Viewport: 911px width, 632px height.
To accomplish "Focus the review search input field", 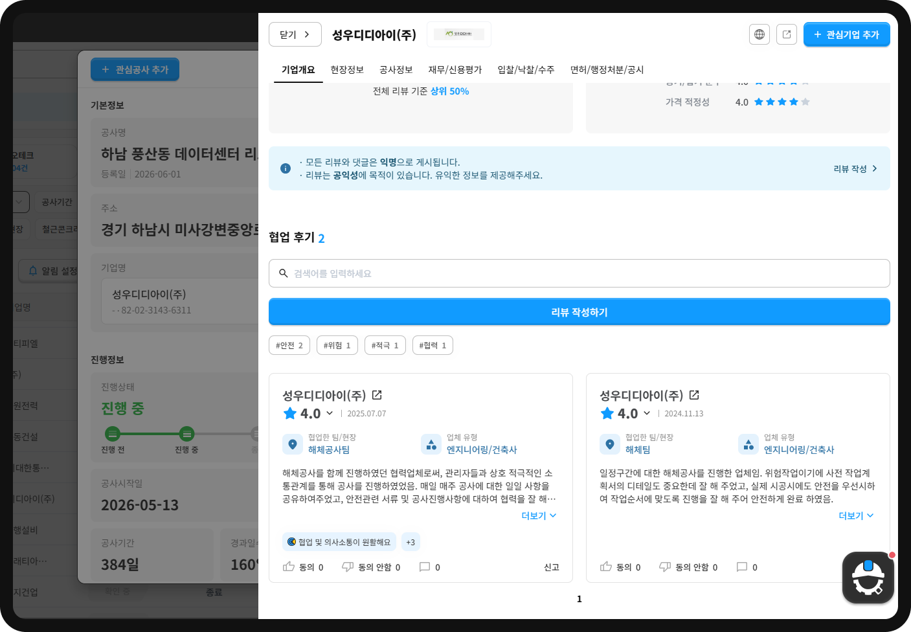I will [x=579, y=273].
